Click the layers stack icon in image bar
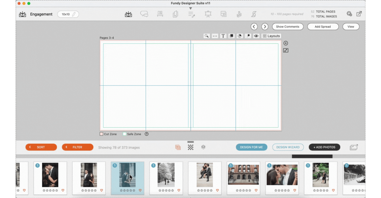The height and width of the screenshot is (198, 381). 204,147
